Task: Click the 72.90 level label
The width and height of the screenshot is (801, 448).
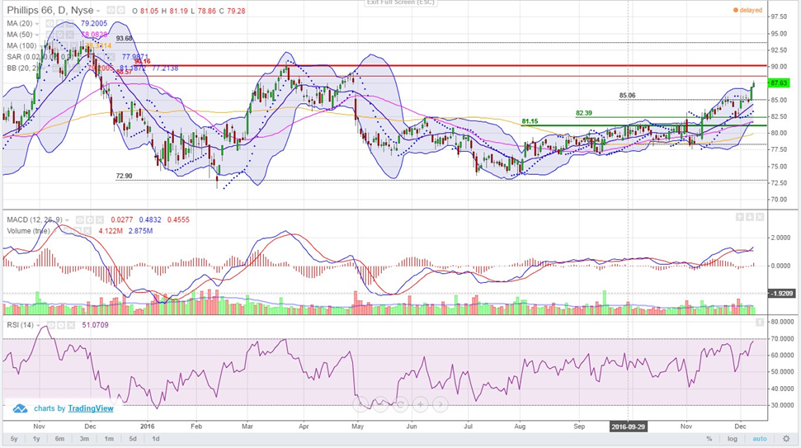Action: coord(124,176)
